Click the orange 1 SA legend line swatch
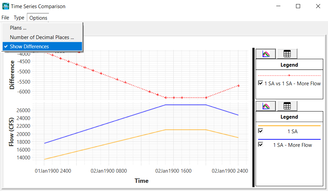The height and width of the screenshot is (191, 328). pos(289,126)
